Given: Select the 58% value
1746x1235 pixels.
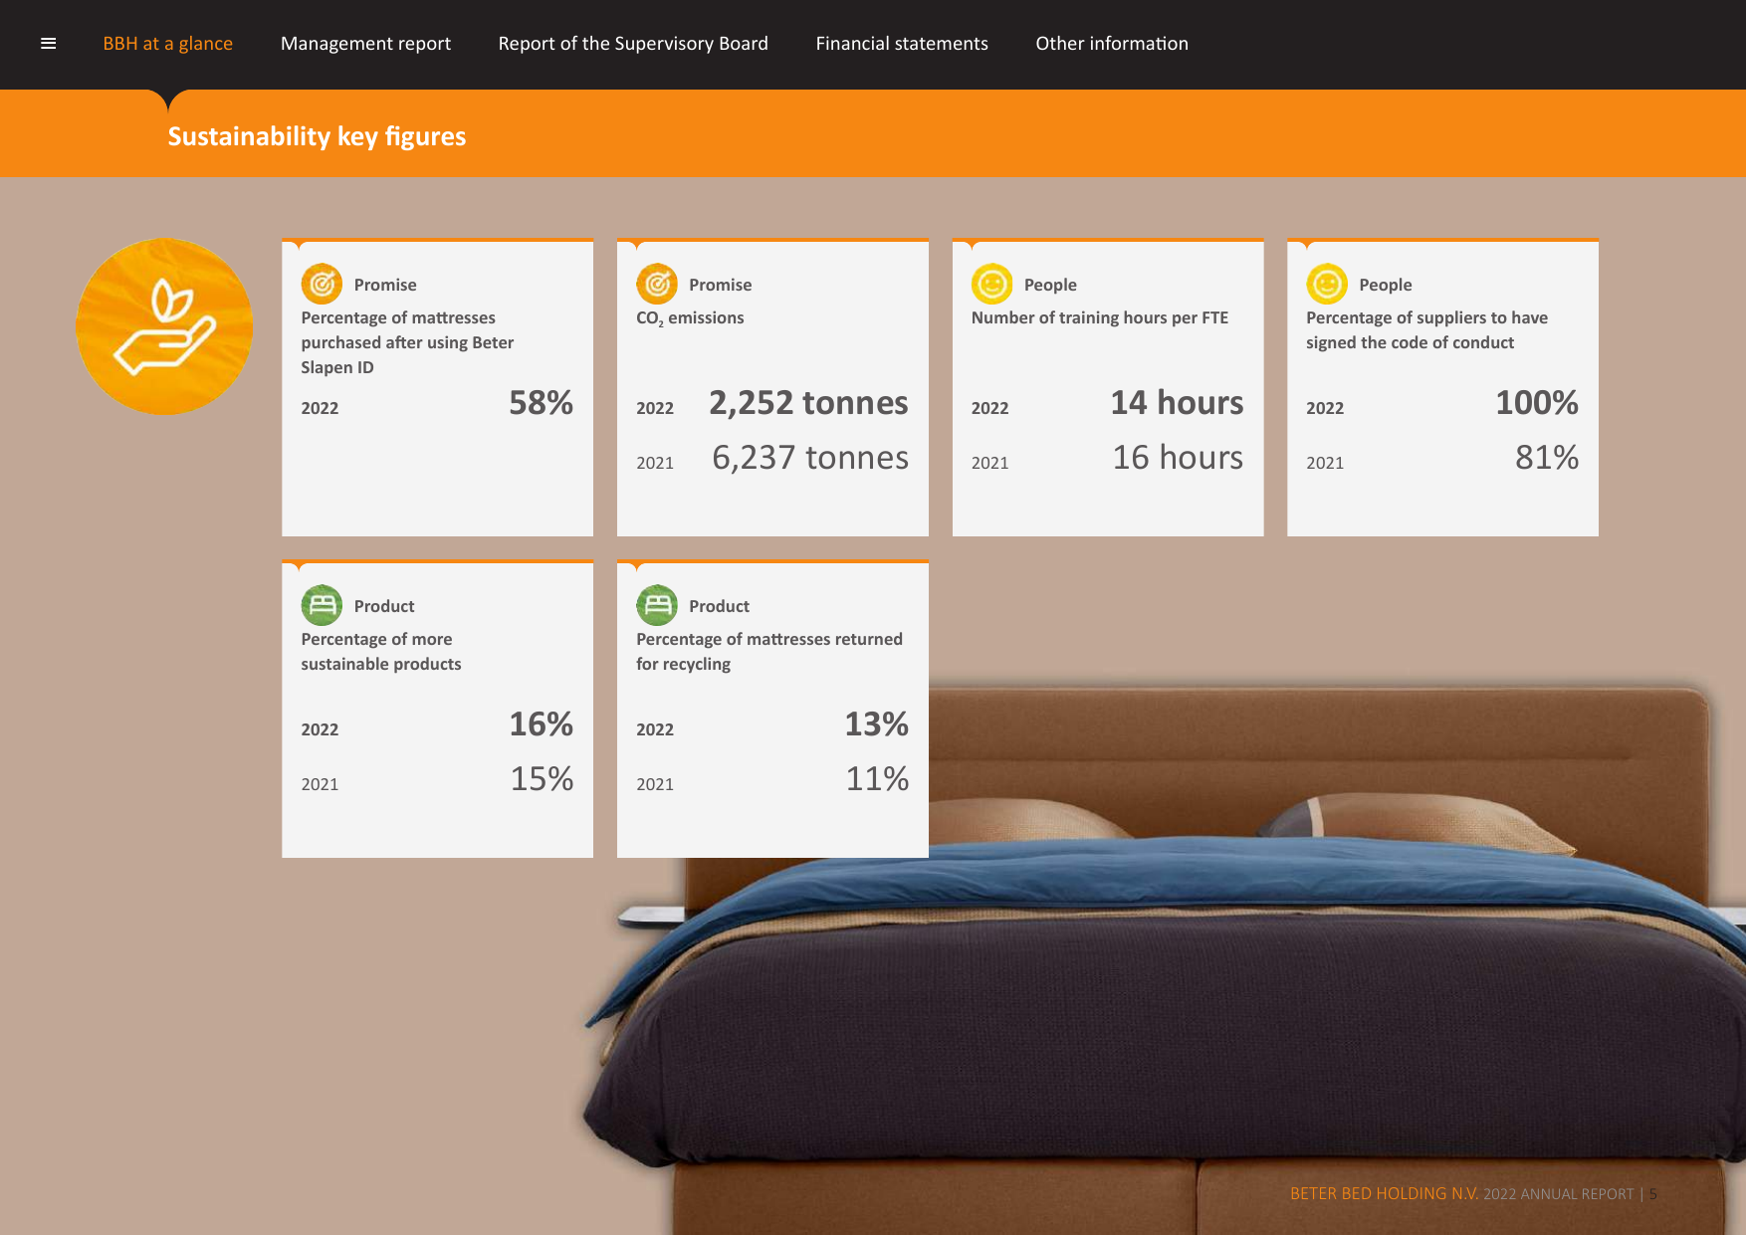Looking at the screenshot, I should coord(541,402).
